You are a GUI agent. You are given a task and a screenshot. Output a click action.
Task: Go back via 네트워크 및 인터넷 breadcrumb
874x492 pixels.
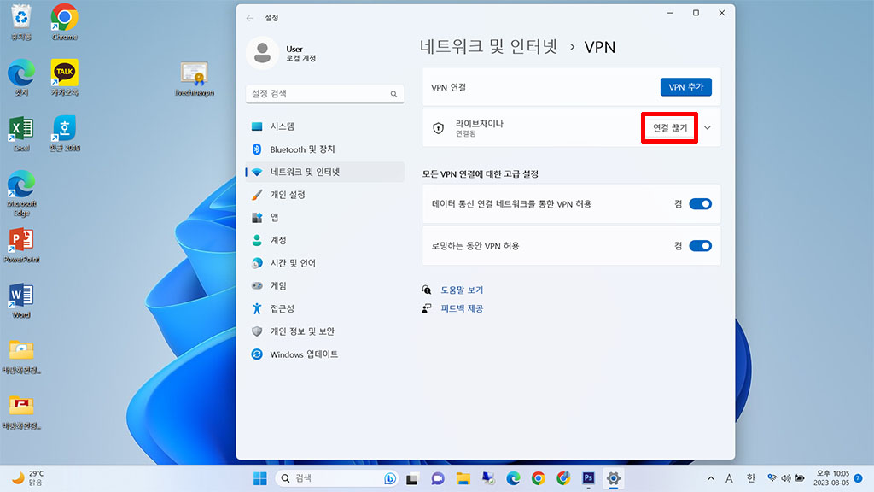pos(488,47)
